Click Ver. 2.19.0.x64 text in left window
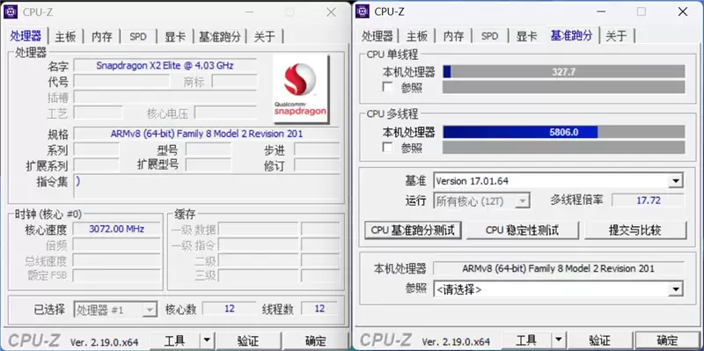Screen dimensions: 704x351 [105, 342]
